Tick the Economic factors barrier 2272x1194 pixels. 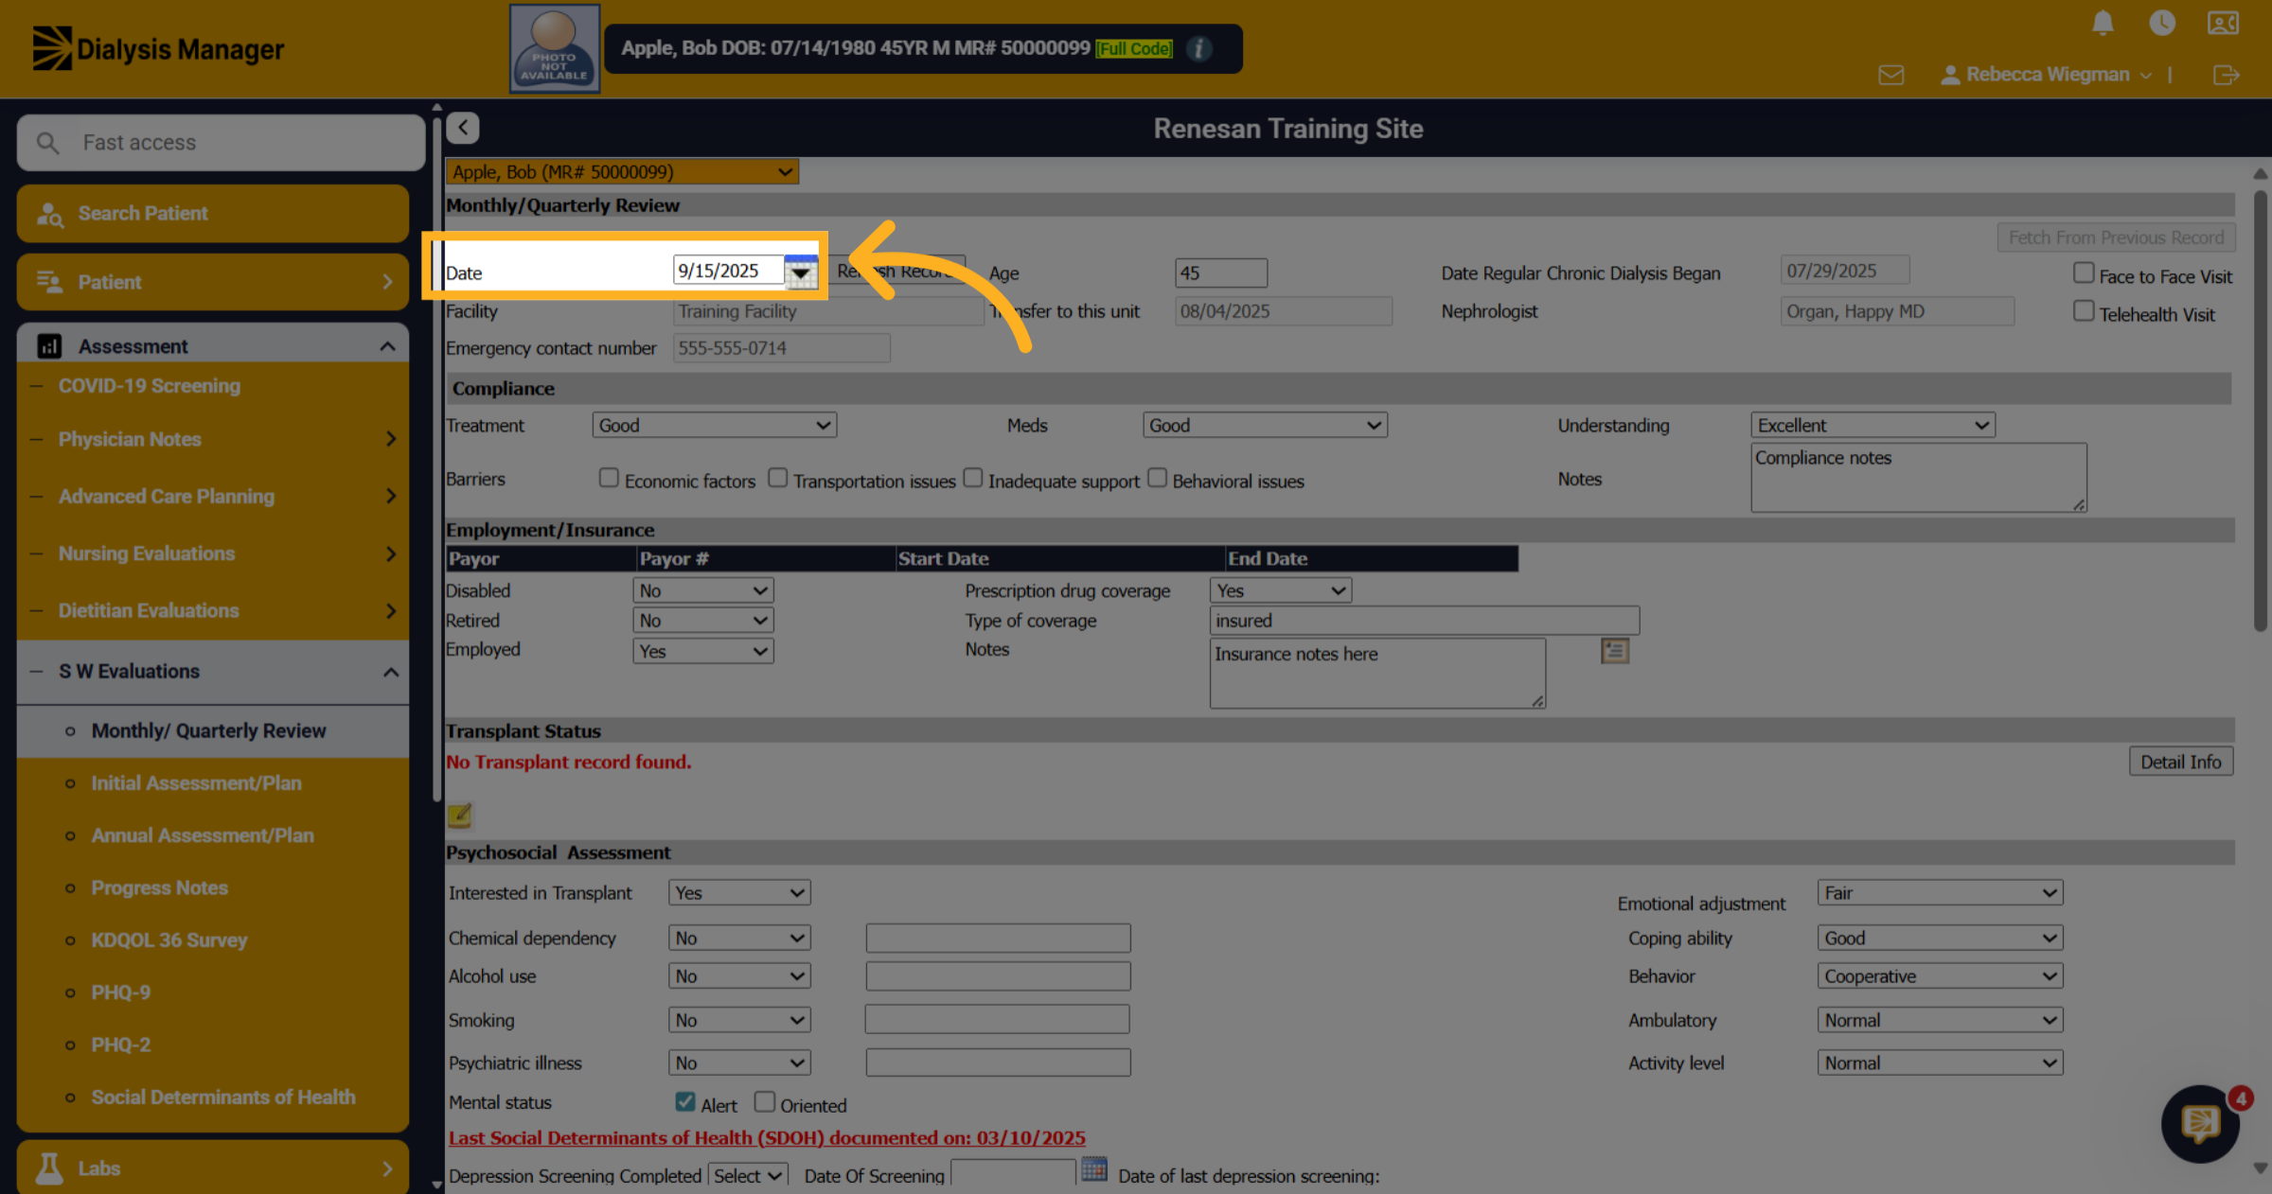click(609, 478)
